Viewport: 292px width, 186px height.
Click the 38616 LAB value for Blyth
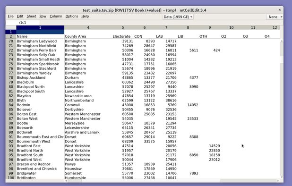(x=166, y=101)
